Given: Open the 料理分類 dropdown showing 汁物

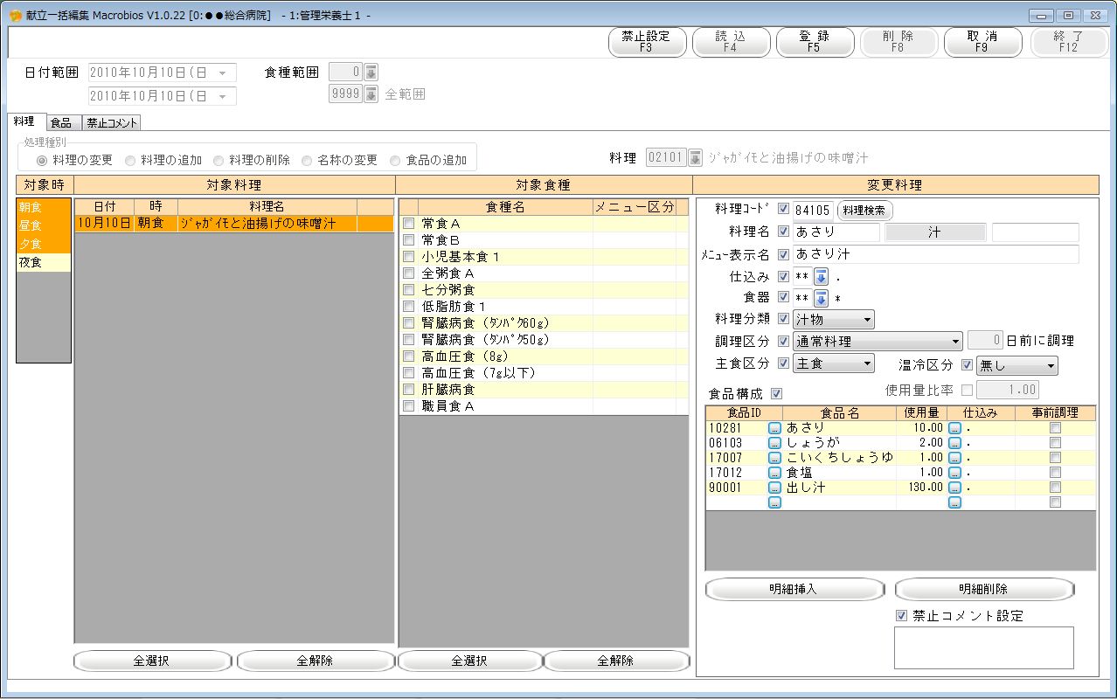Looking at the screenshot, I should pyautogui.click(x=834, y=320).
